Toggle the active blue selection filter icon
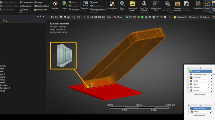215x120 pixels. click(x=127, y=17)
